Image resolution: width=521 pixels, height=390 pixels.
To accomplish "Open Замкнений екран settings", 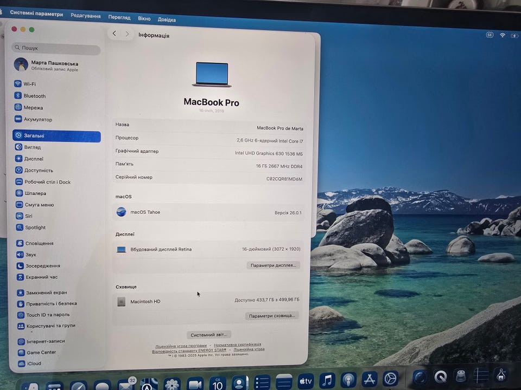I will pos(42,292).
